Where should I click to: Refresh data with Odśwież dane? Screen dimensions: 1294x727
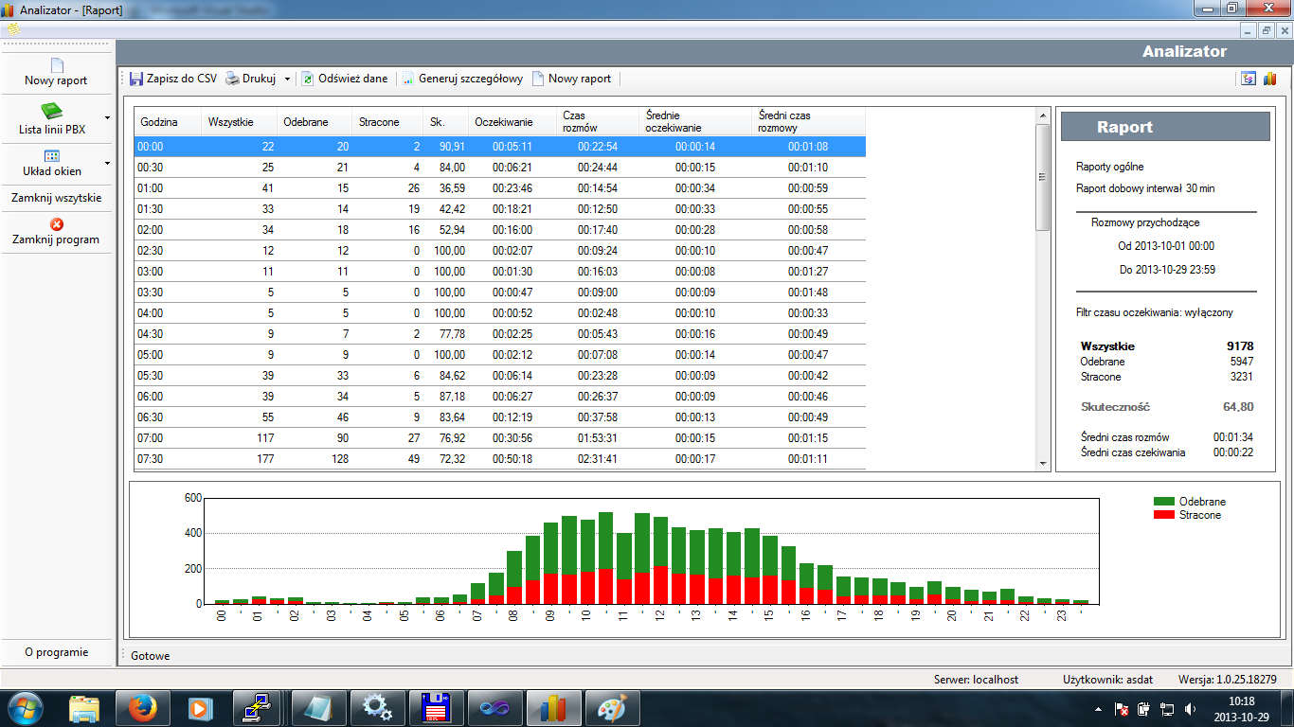345,79
